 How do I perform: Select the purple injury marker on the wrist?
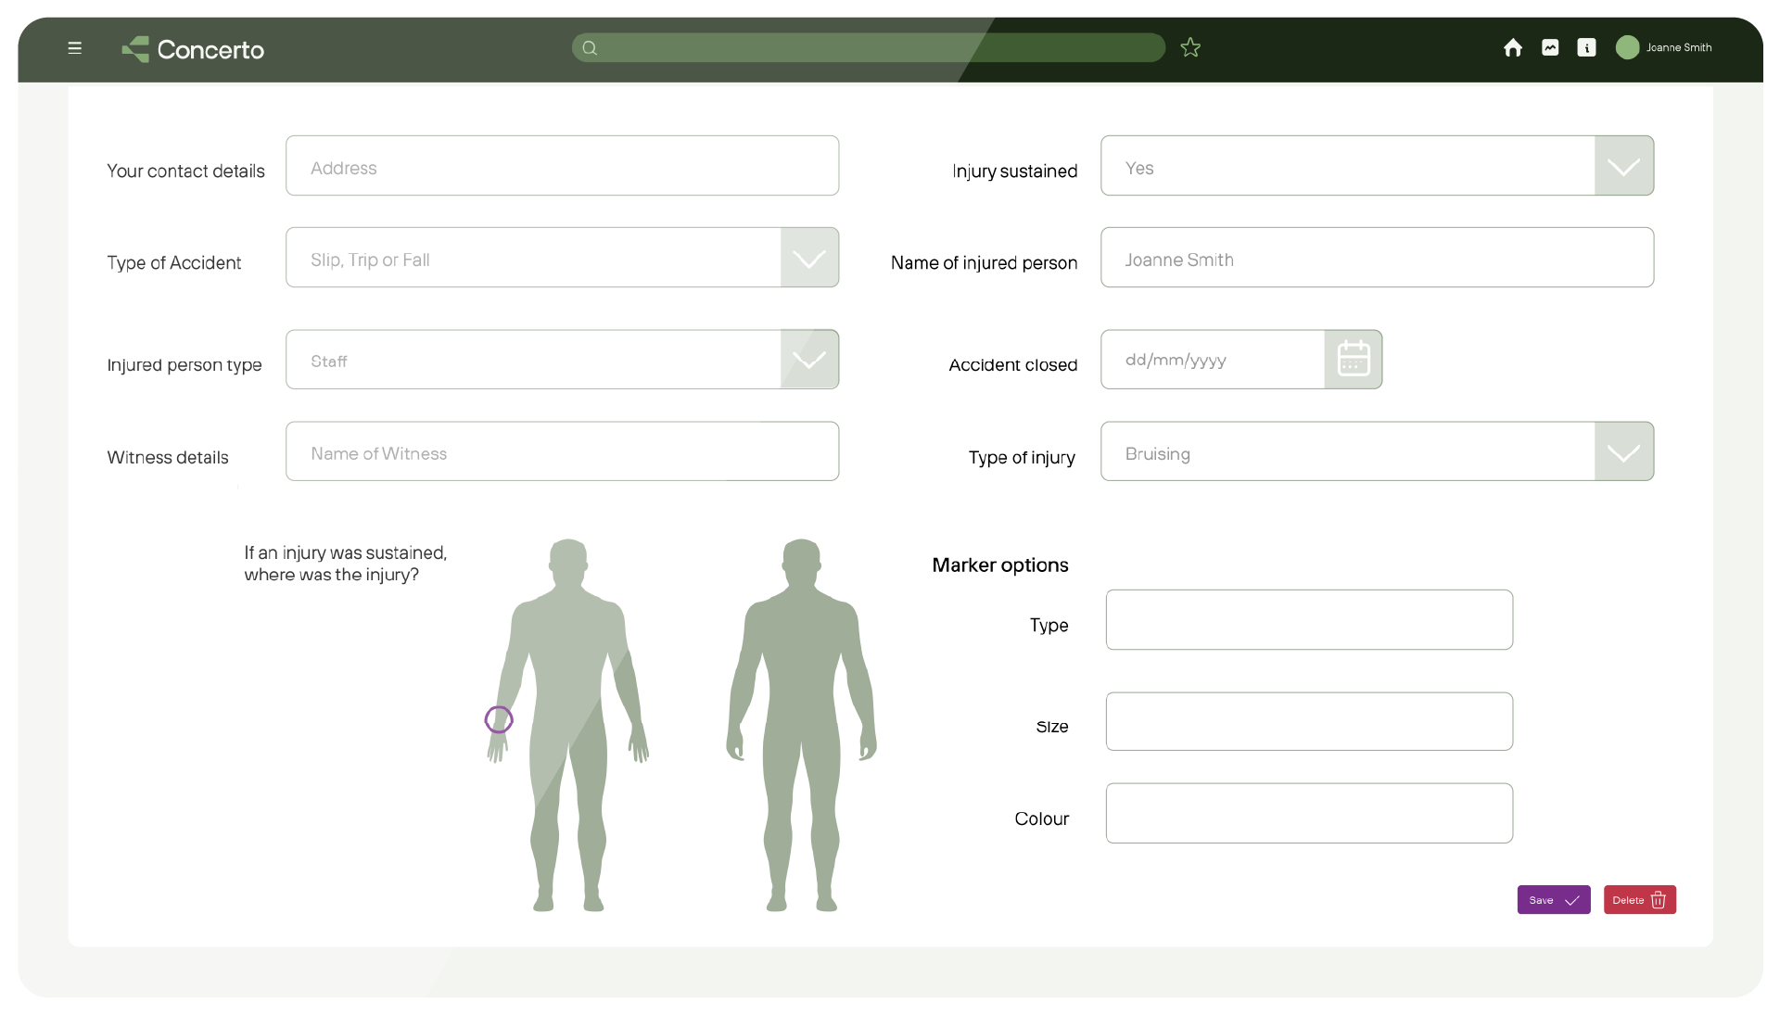pyautogui.click(x=499, y=719)
